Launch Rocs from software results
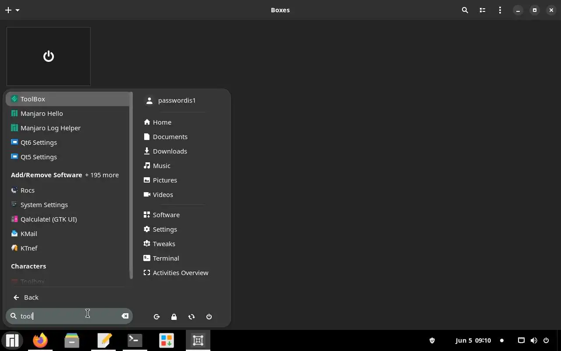 68,190
